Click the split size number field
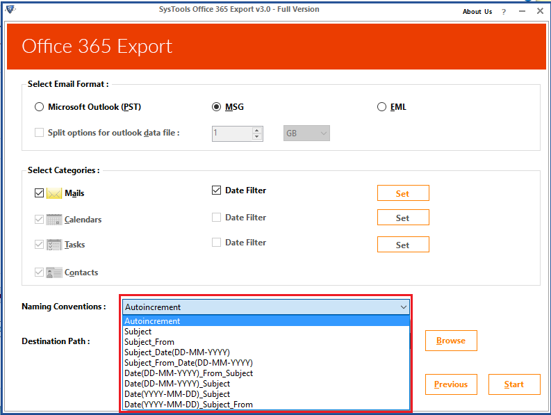Screen dimensions: 551x415 pyautogui.click(x=232, y=133)
